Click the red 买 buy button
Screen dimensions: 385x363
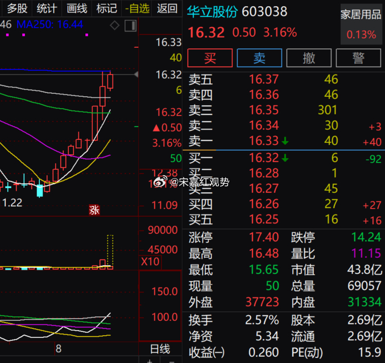point(210,58)
